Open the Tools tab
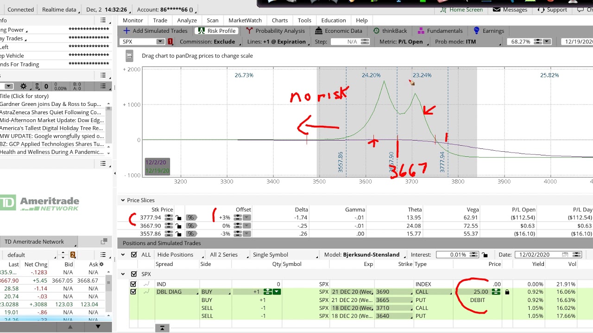 click(x=304, y=20)
